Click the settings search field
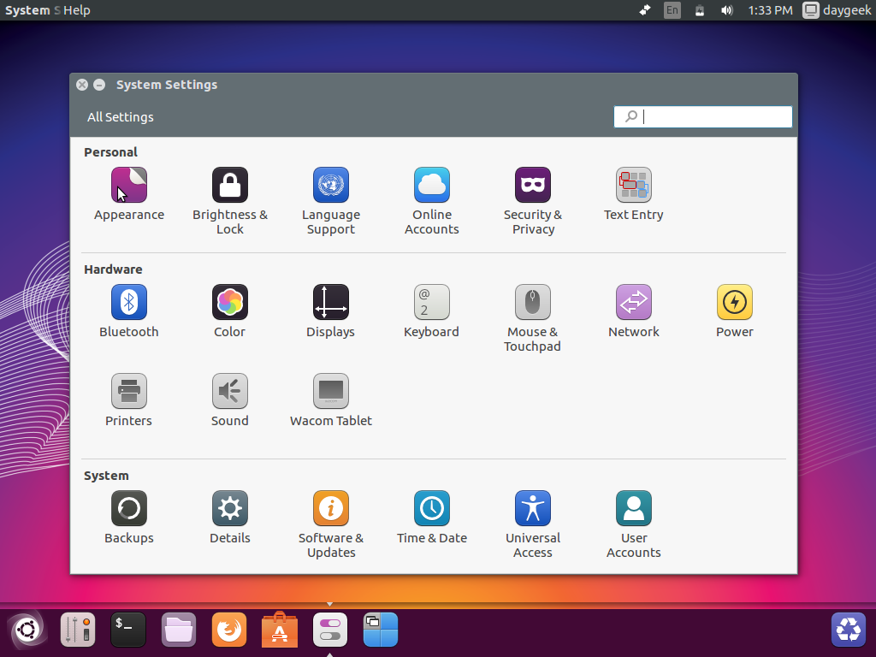The width and height of the screenshot is (876, 657). click(x=710, y=117)
